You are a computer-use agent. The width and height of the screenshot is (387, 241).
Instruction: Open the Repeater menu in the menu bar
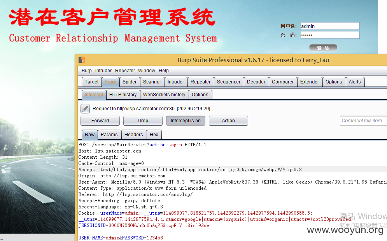(125, 71)
